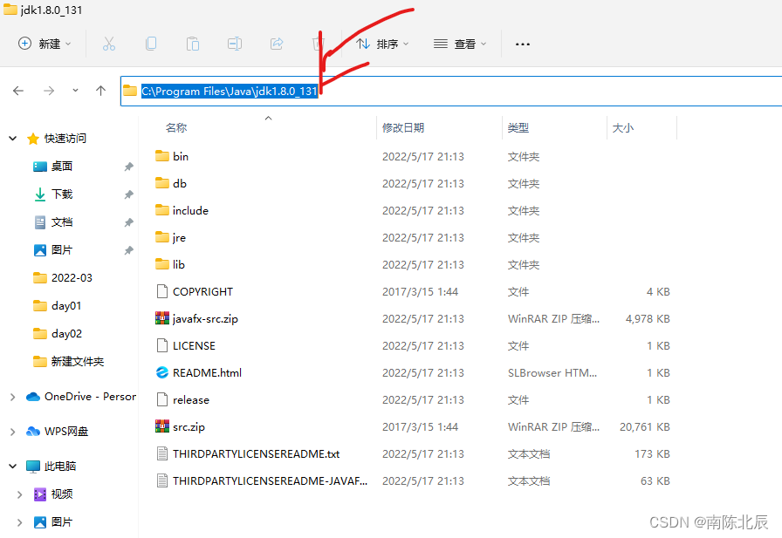782x538 pixels.
Task: Open 下载 in quick access
Action: 62,194
